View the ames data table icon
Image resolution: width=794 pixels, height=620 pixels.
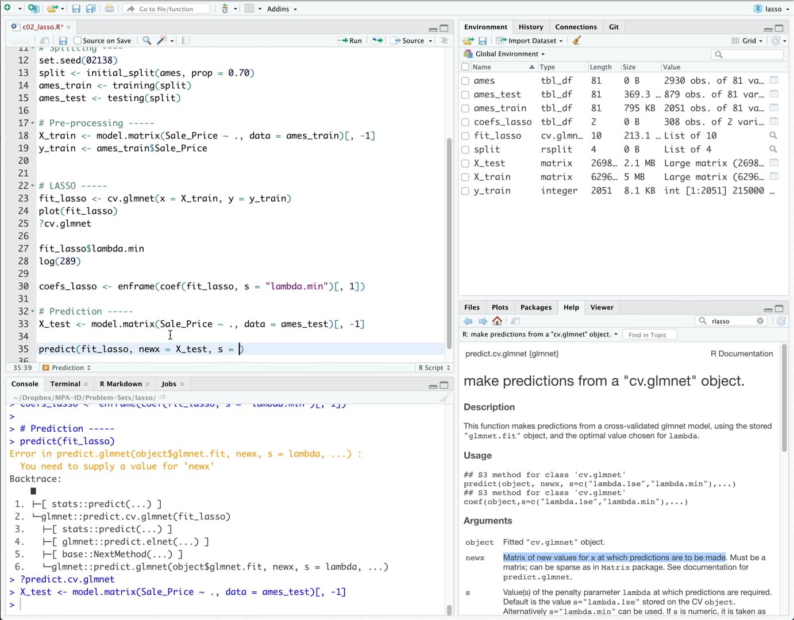tap(774, 80)
